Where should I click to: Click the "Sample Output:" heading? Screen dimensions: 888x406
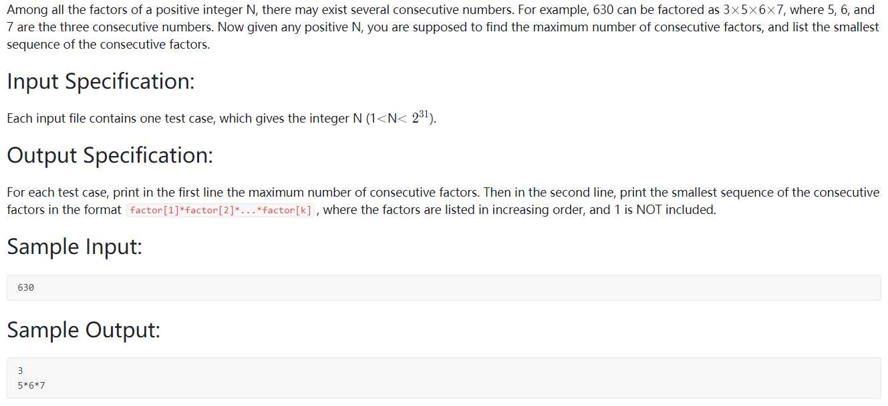click(84, 330)
